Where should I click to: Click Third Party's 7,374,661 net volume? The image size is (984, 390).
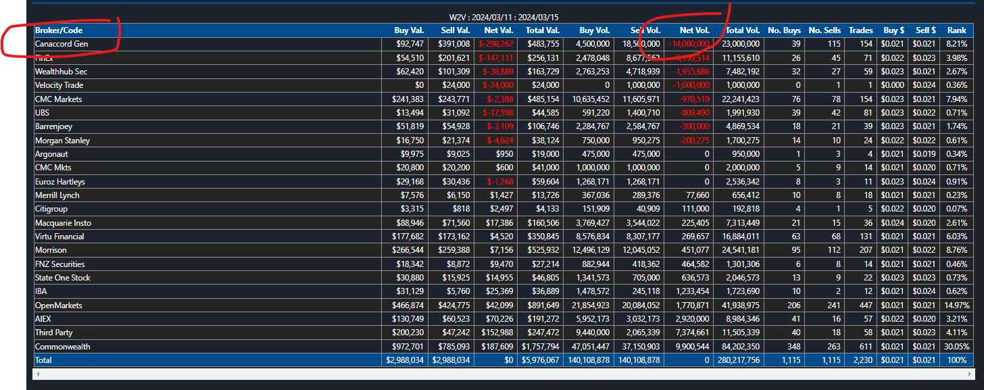[x=692, y=333]
